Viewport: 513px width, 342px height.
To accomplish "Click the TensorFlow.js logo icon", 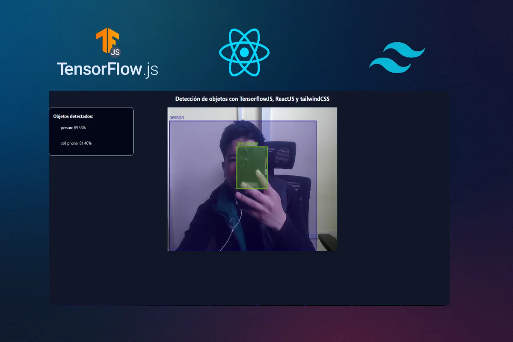I will [108, 42].
